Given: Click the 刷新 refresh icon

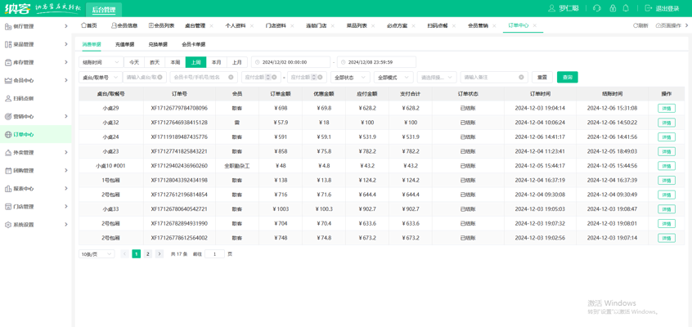Looking at the screenshot, I should point(636,26).
